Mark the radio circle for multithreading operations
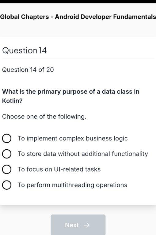 click(7, 185)
